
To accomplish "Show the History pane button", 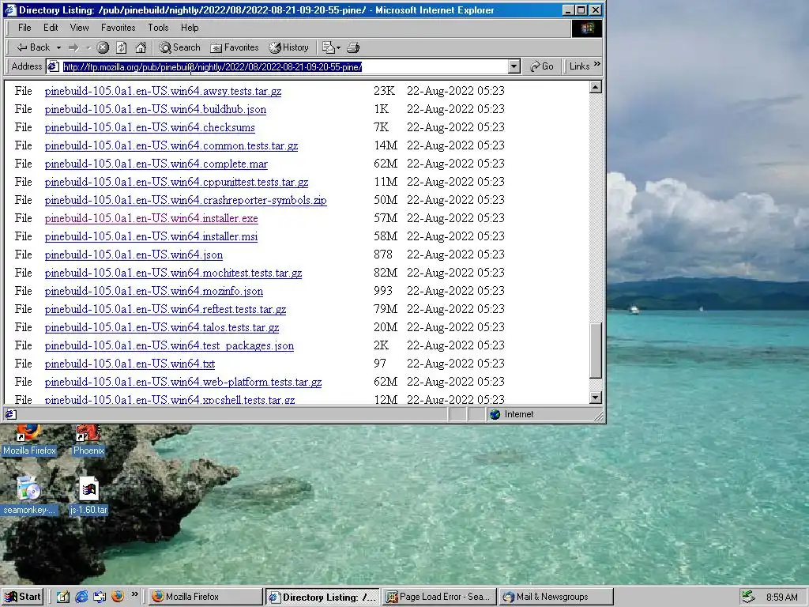I will coord(289,47).
